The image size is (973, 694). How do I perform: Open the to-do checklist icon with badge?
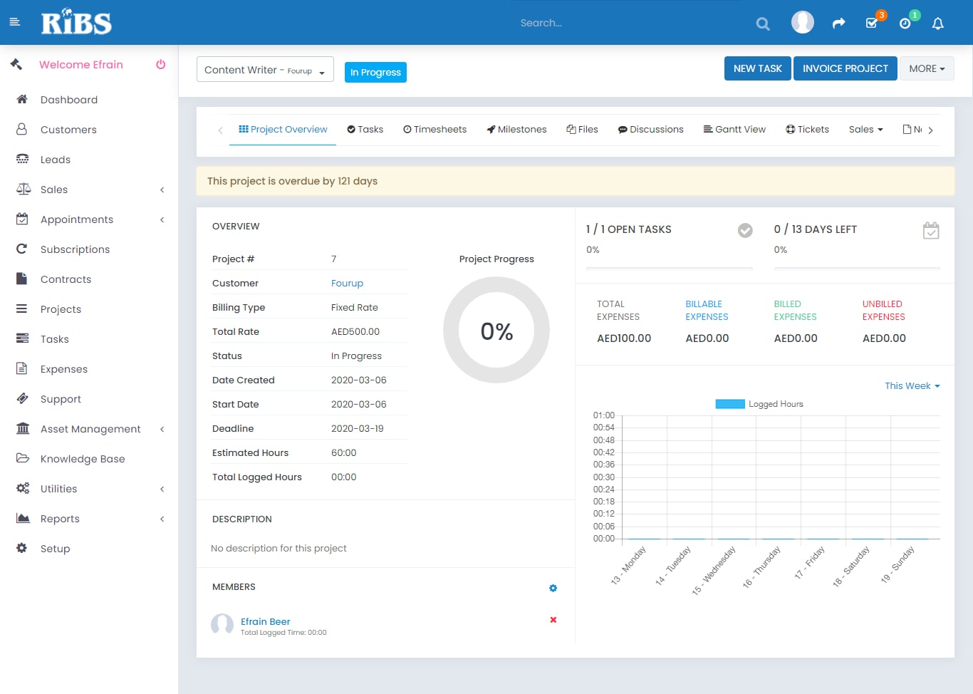pyautogui.click(x=871, y=24)
